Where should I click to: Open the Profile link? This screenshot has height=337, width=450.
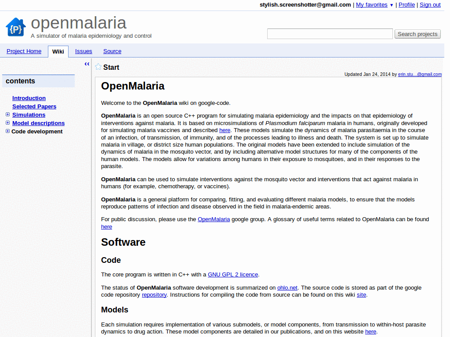coord(406,4)
